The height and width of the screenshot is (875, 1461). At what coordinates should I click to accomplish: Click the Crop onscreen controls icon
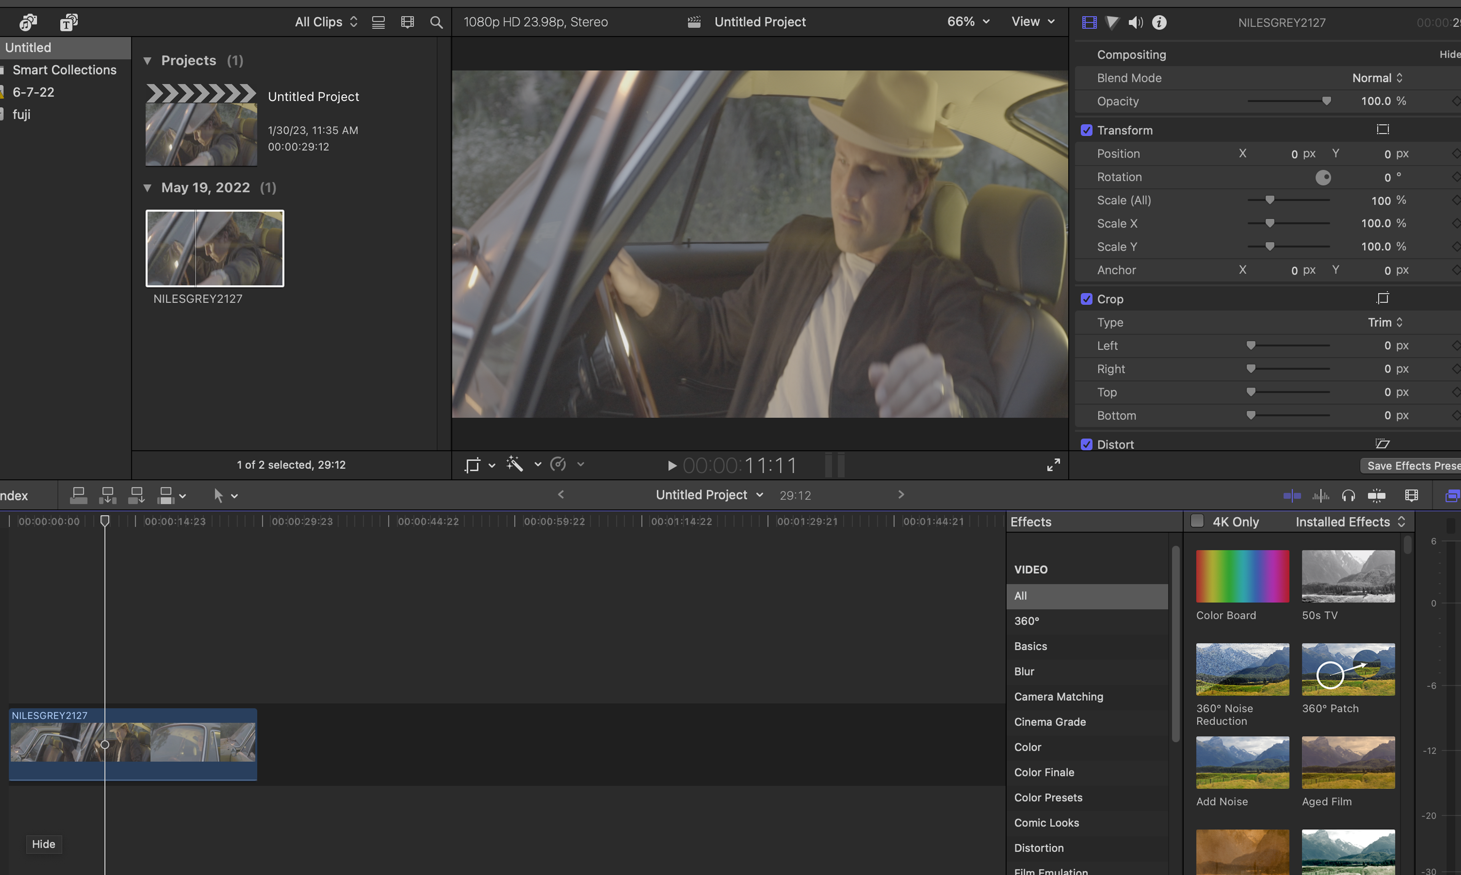coord(1383,298)
